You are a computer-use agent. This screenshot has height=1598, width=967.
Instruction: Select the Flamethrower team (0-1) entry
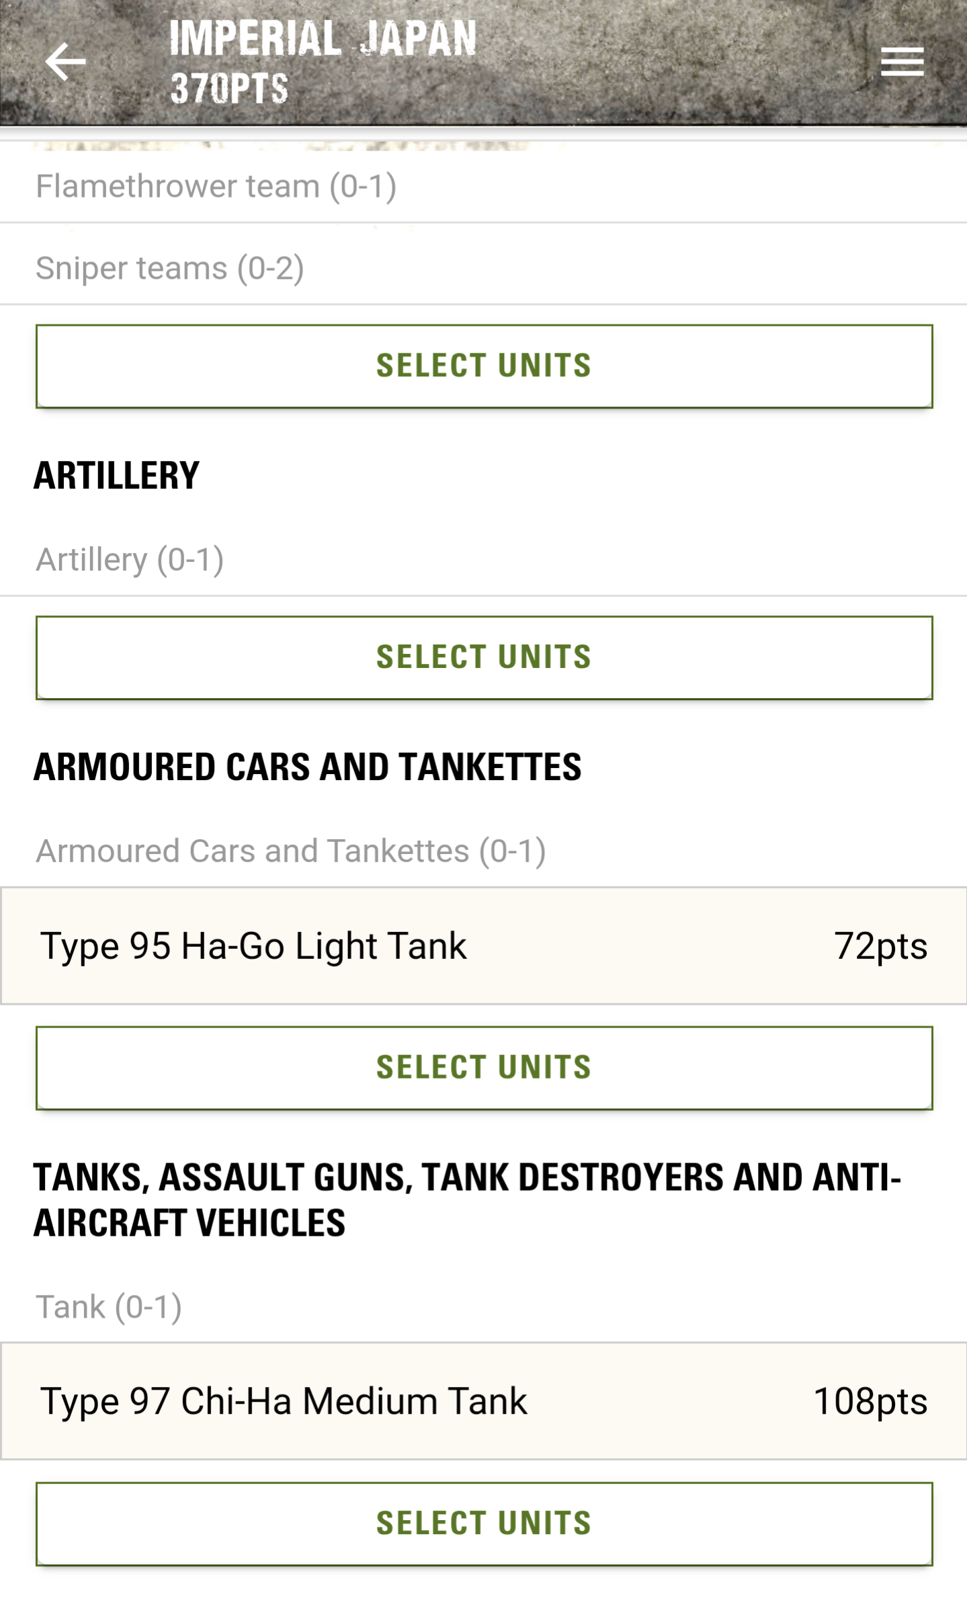216,186
